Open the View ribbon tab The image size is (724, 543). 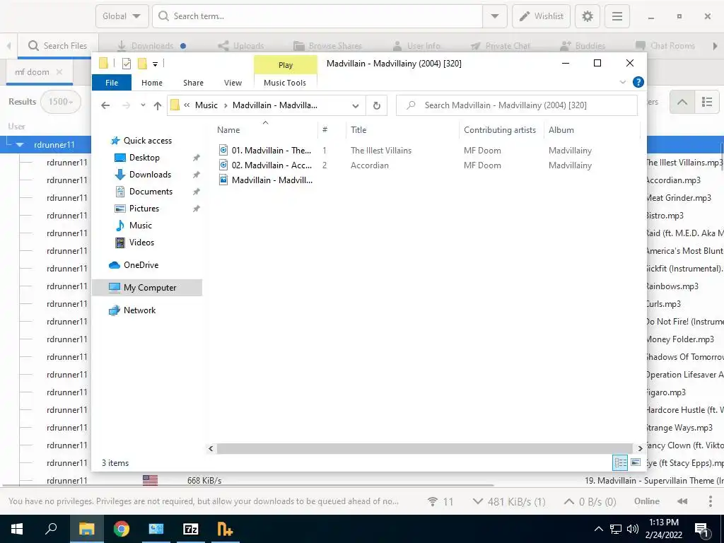pyautogui.click(x=233, y=83)
